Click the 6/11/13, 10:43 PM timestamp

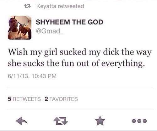pos(32,76)
